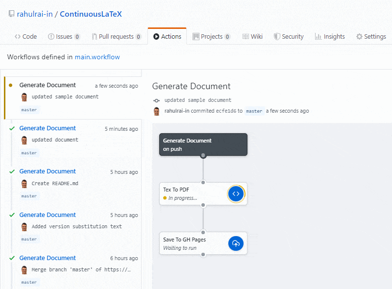The height and width of the screenshot is (289, 392).
Task: Select the Actions tab
Action: 167,37
